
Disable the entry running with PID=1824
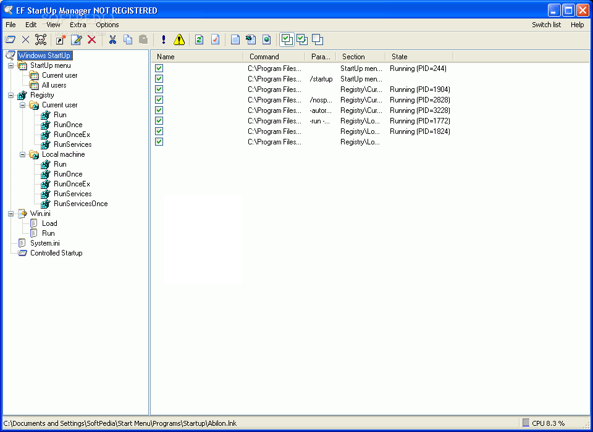click(x=159, y=131)
